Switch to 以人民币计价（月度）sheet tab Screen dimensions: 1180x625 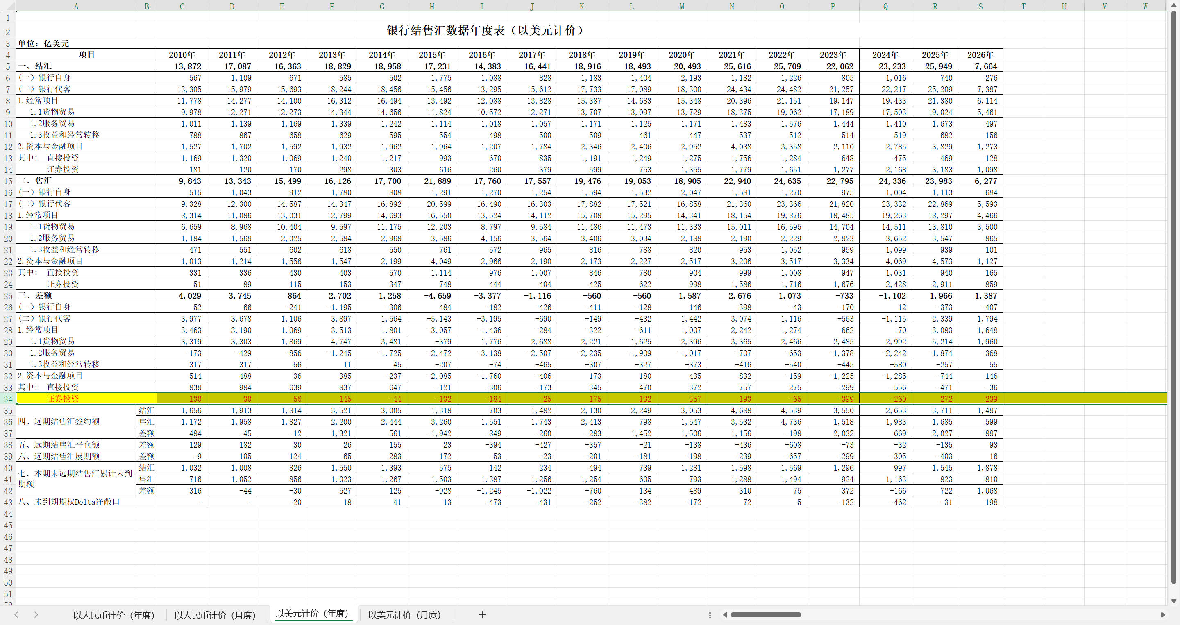click(x=215, y=615)
